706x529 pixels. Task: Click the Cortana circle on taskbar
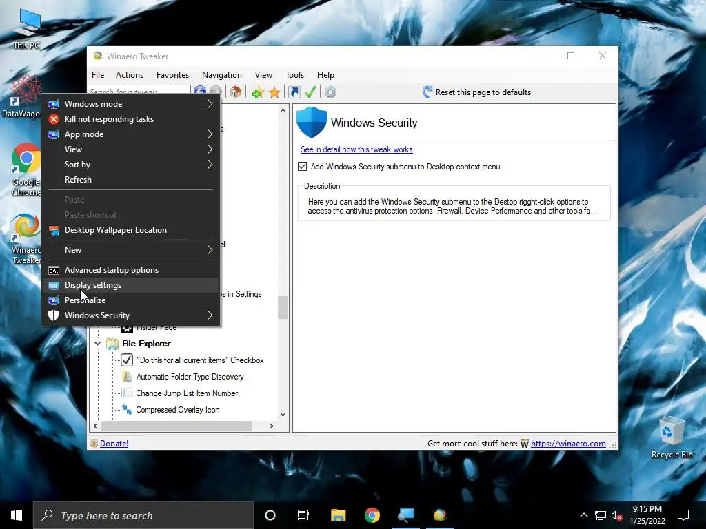tap(270, 515)
